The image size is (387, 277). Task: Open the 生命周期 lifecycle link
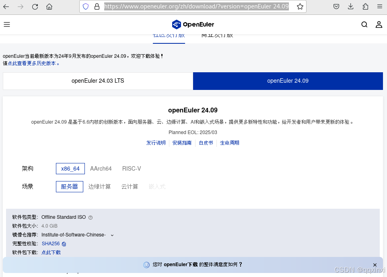(230, 143)
